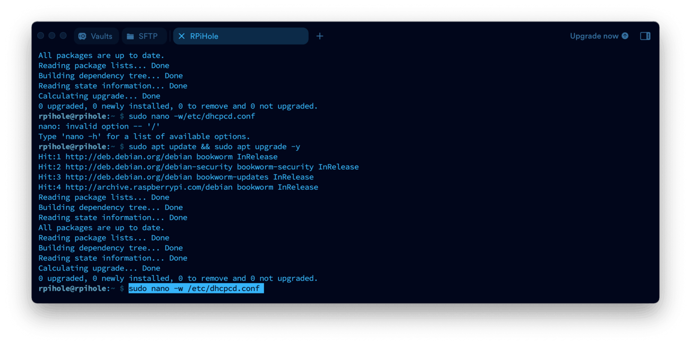Image resolution: width=691 pixels, height=345 pixels.
Task: Click the "nano: invalid option" error line
Action: click(99, 127)
